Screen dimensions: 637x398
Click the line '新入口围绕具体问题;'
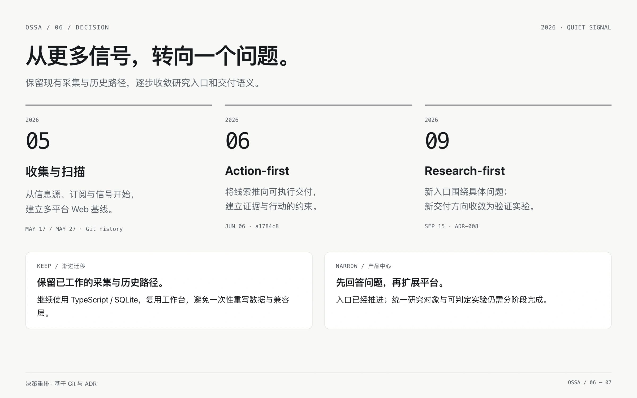coord(466,192)
